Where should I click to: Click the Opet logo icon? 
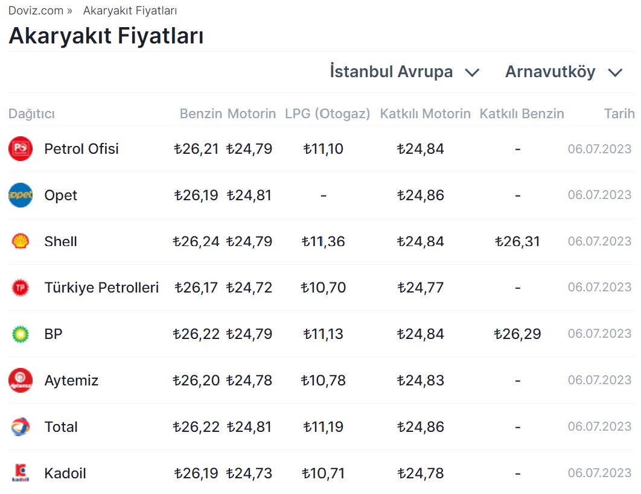coord(21,195)
